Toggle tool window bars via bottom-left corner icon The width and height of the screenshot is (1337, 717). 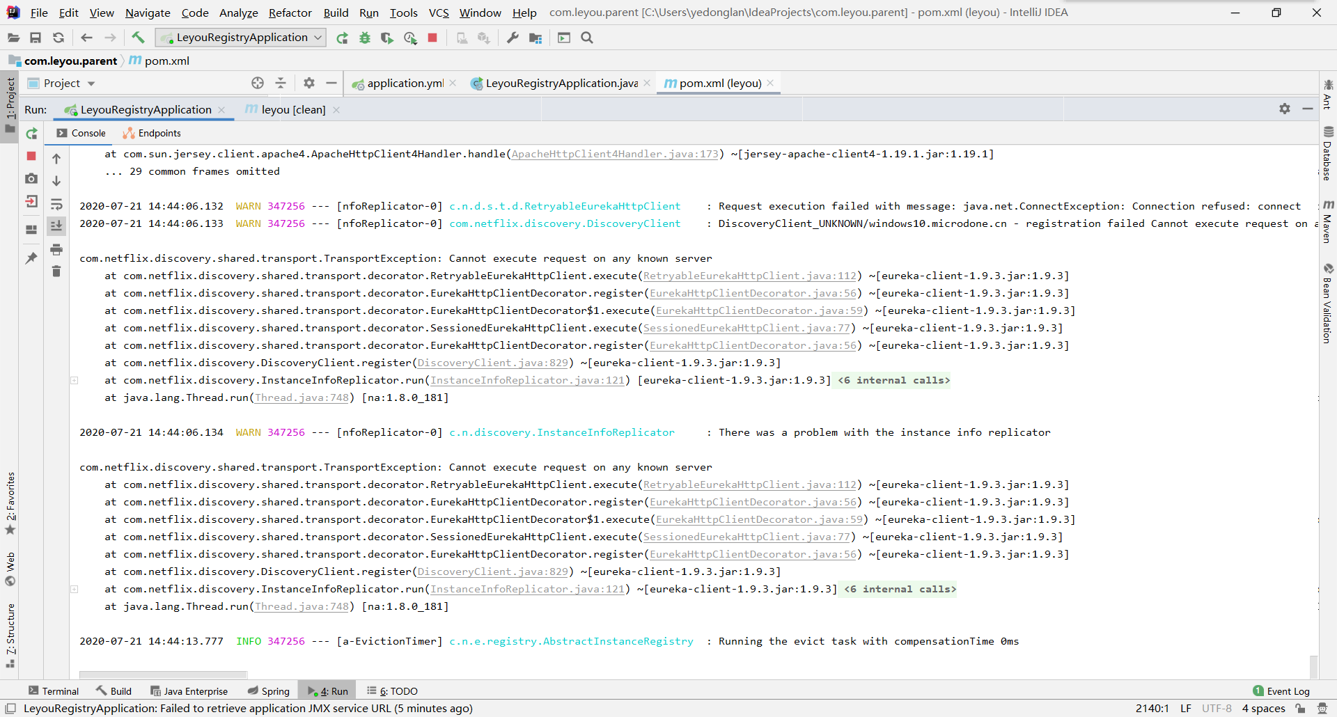(x=10, y=708)
